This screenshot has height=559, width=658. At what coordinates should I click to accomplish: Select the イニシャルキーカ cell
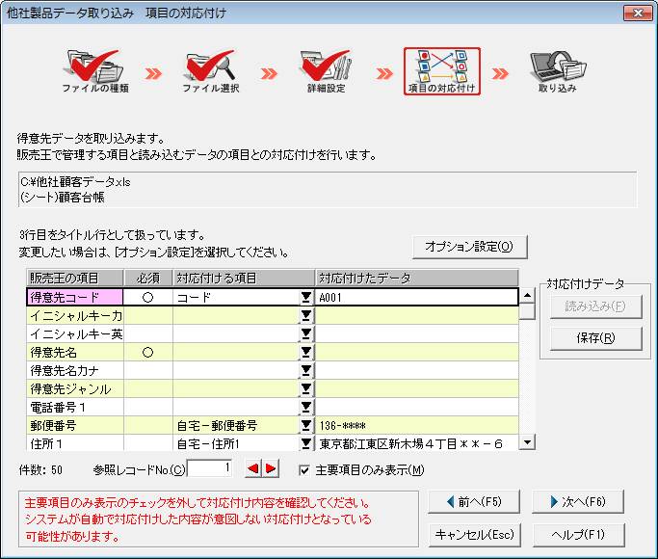click(75, 315)
